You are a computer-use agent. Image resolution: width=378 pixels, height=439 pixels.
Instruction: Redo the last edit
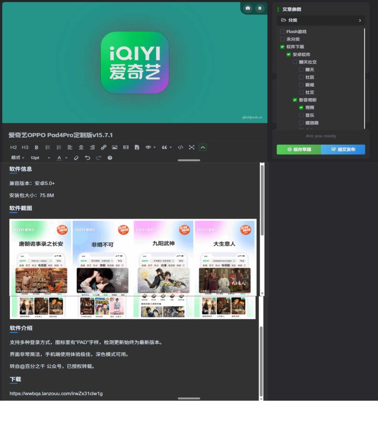tap(99, 158)
